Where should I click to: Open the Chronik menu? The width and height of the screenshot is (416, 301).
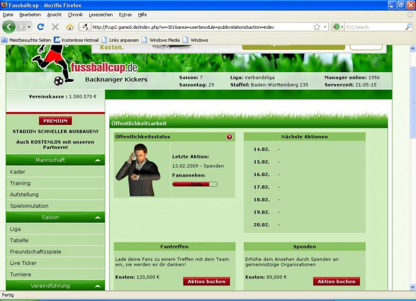75,15
